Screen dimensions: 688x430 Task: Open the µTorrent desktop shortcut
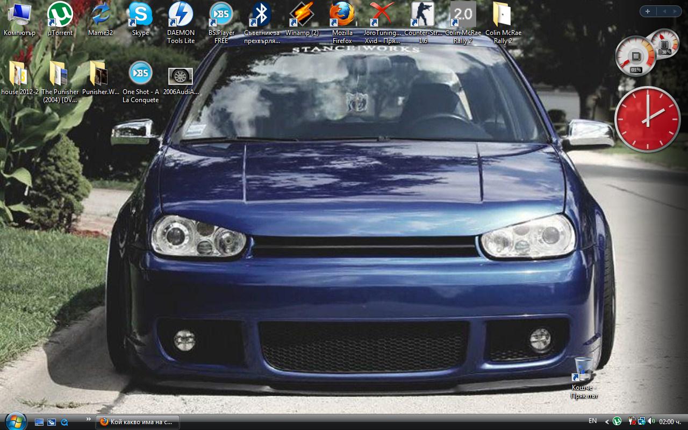click(x=60, y=15)
